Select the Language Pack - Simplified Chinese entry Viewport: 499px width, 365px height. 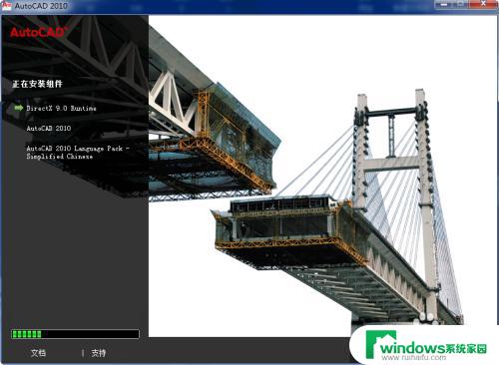tap(78, 153)
